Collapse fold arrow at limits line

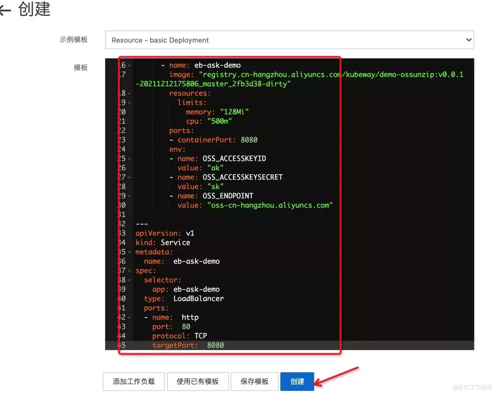pyautogui.click(x=129, y=103)
